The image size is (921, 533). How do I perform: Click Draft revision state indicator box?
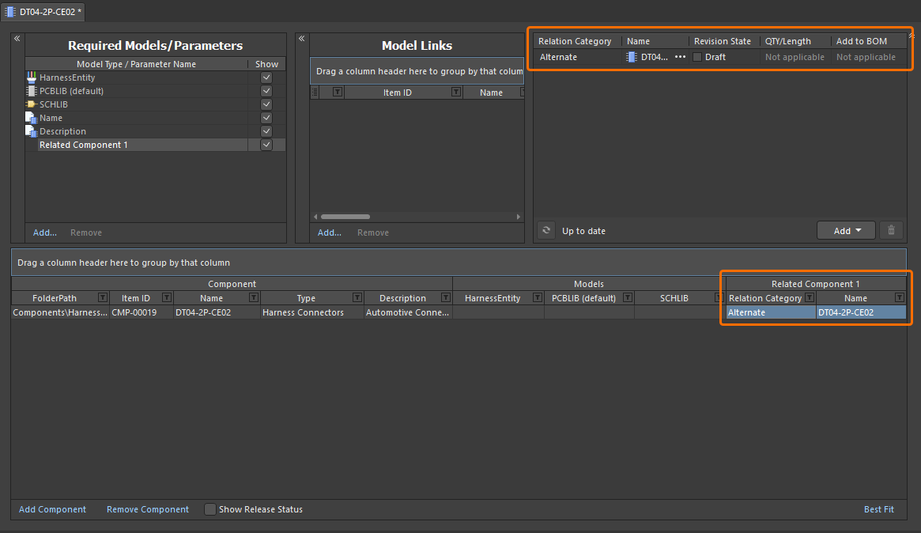(697, 57)
